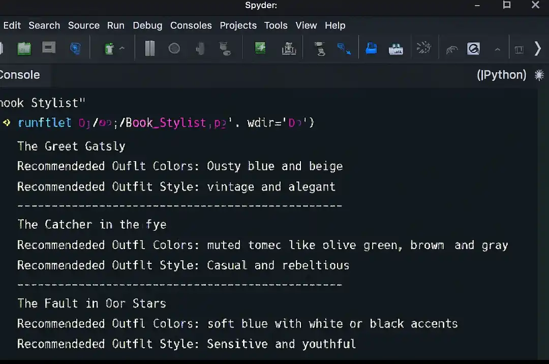Open the Consoles menu
The image size is (549, 364).
[x=191, y=25]
